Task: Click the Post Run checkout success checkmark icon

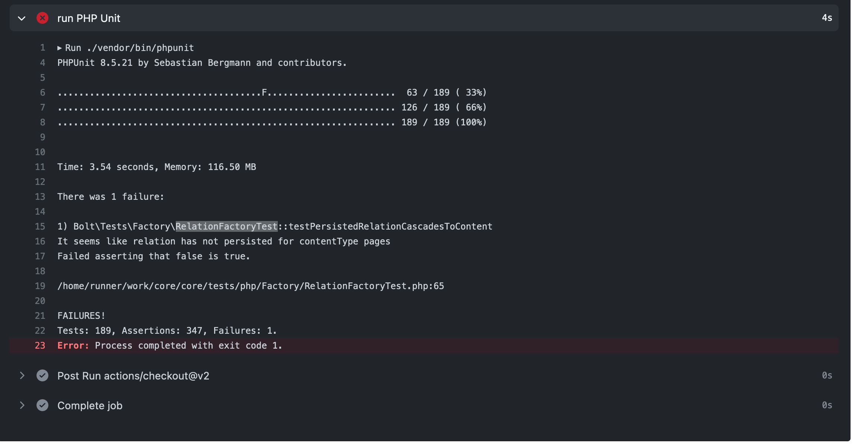Action: pyautogui.click(x=42, y=375)
